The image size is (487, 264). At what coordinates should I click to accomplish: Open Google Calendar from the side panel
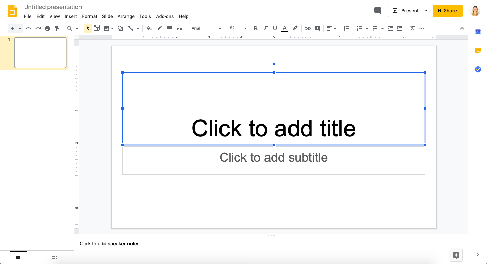click(478, 31)
